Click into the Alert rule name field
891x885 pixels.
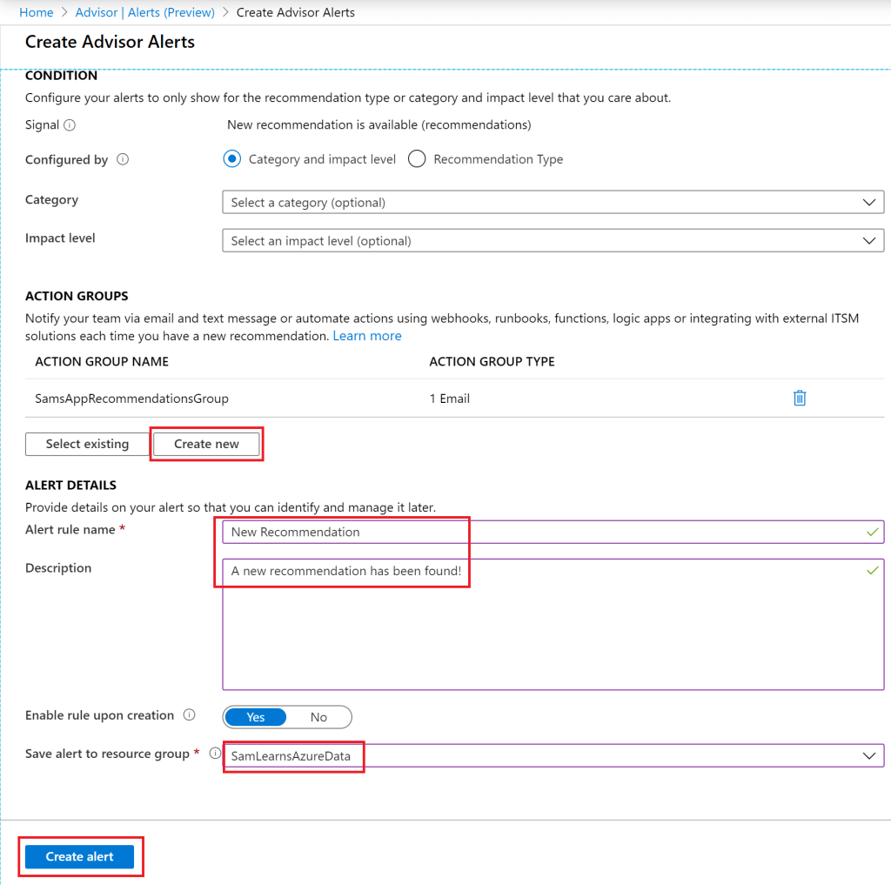pos(553,532)
